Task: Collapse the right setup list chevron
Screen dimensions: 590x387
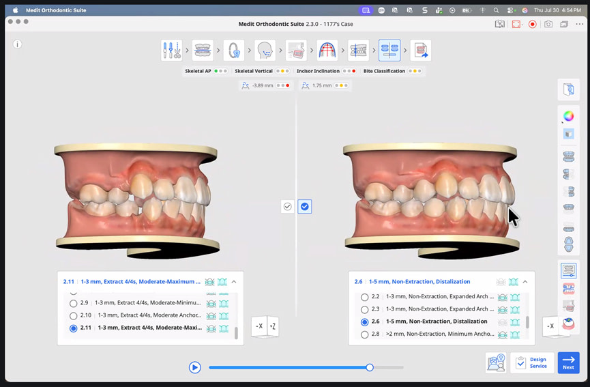Action: (x=525, y=282)
